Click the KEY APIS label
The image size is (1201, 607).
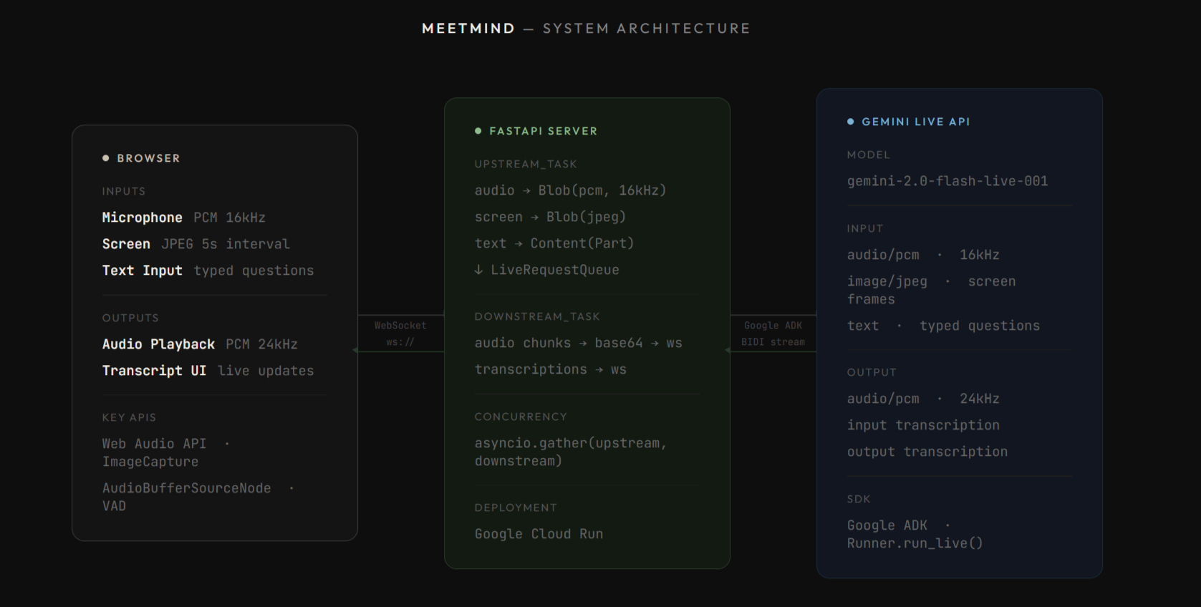point(129,417)
